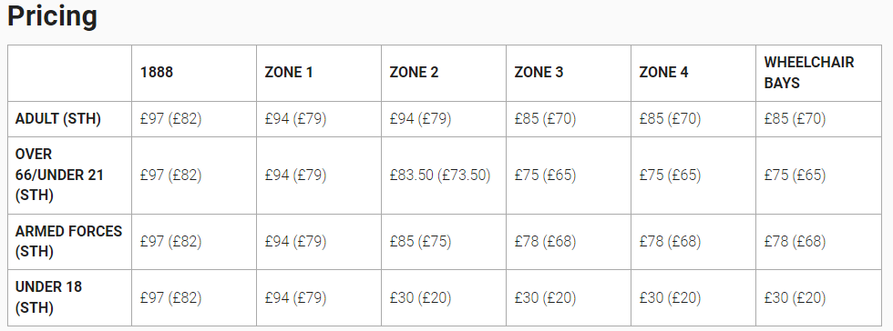893x331 pixels.
Task: Click Adult 1888 price £97 (£82)
Action: 171,119
